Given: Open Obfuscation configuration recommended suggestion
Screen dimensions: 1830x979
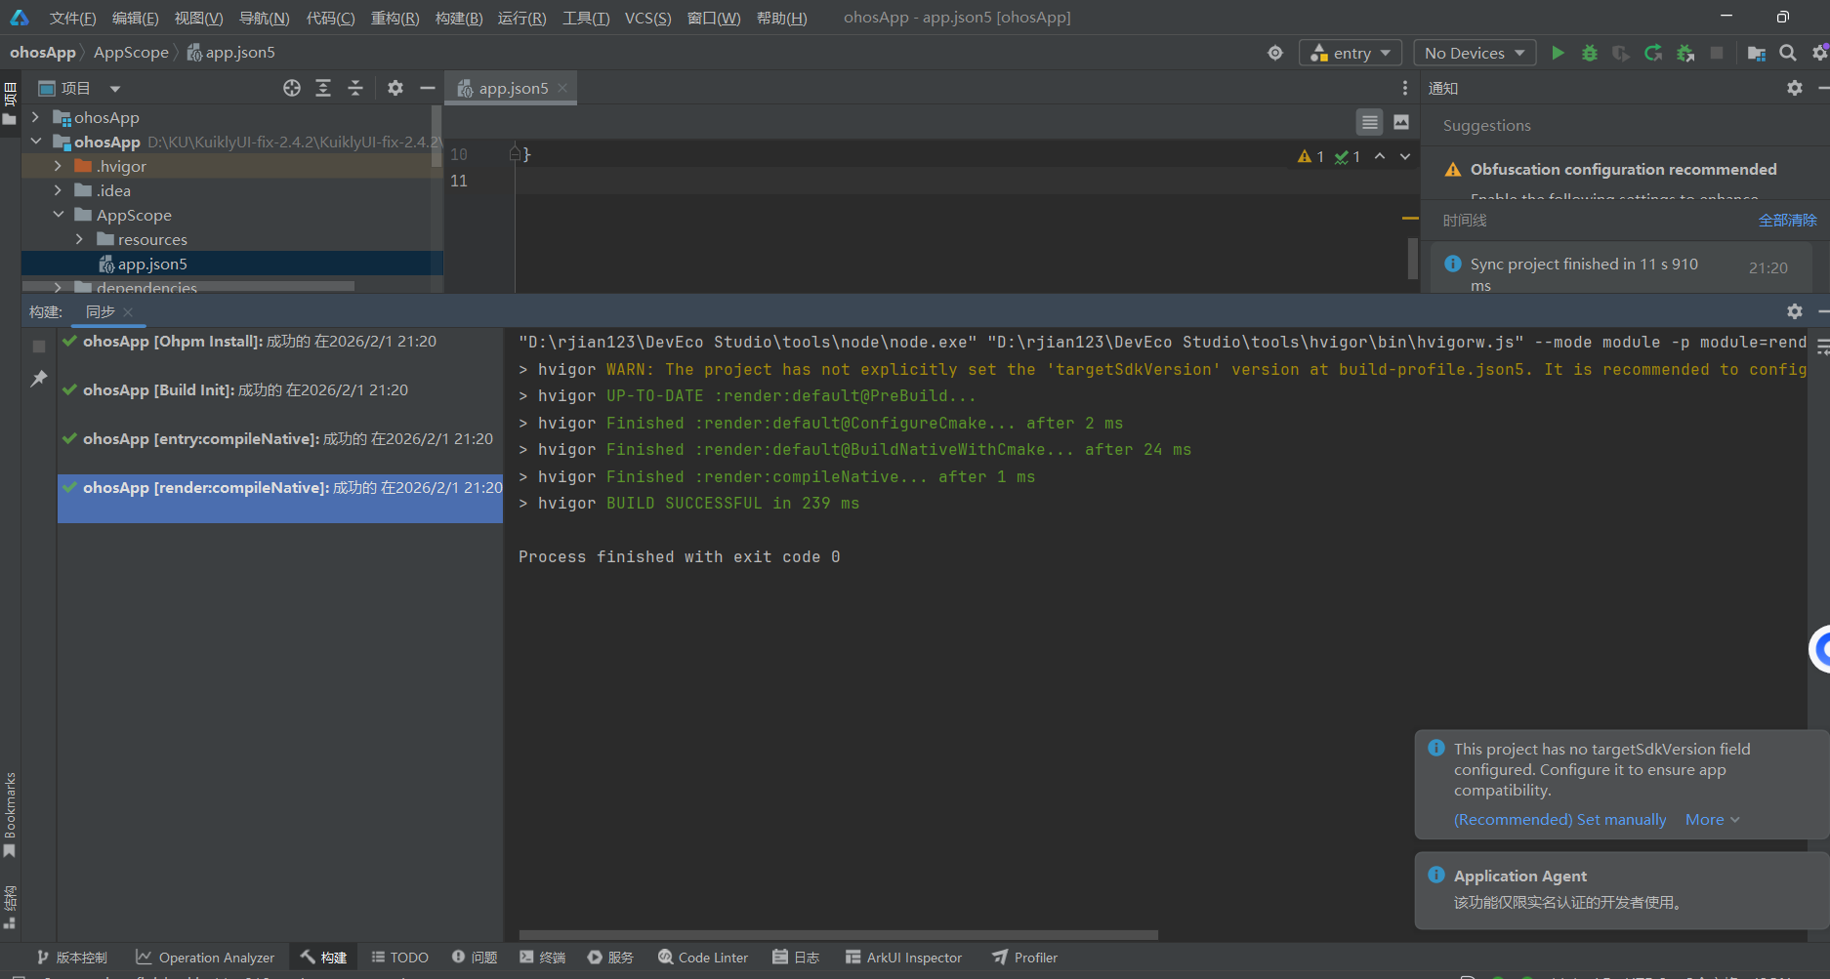Looking at the screenshot, I should point(1623,170).
